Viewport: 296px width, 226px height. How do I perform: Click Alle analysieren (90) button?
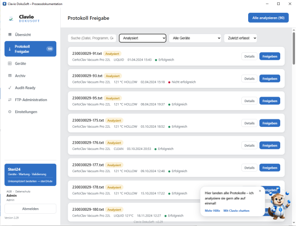[x=268, y=18]
